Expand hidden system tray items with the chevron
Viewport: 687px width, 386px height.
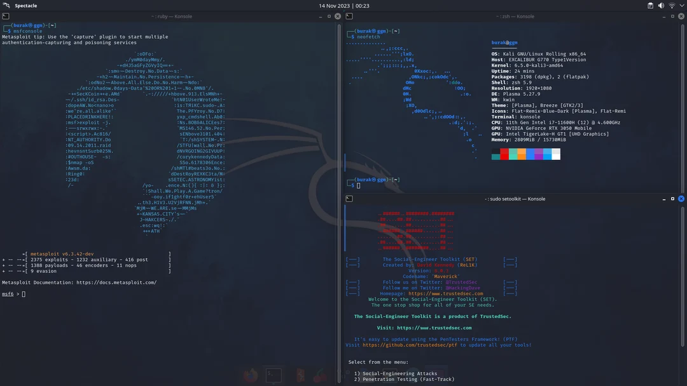point(682,5)
